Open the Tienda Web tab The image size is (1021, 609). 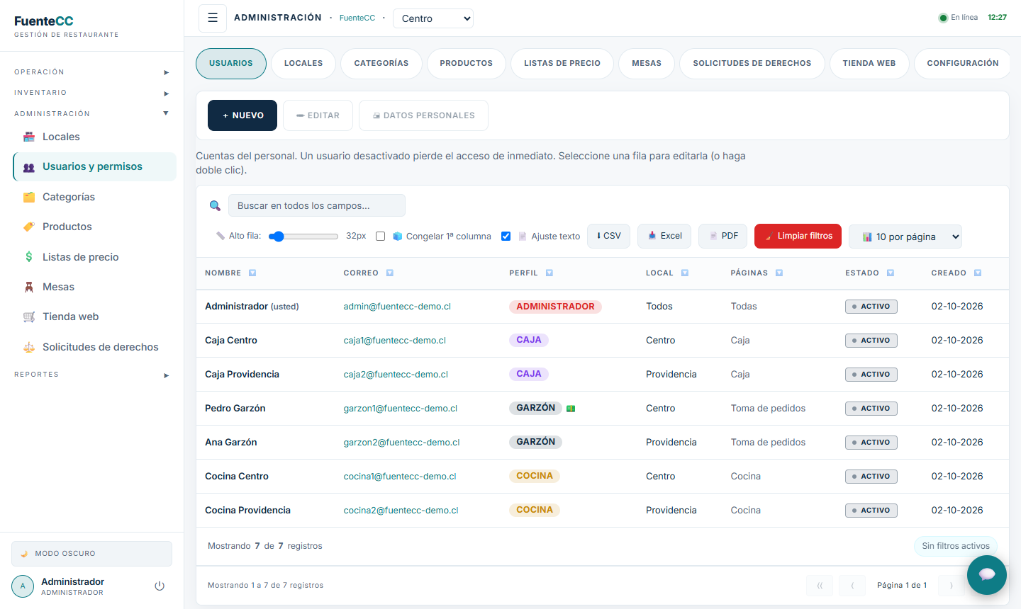tap(869, 64)
